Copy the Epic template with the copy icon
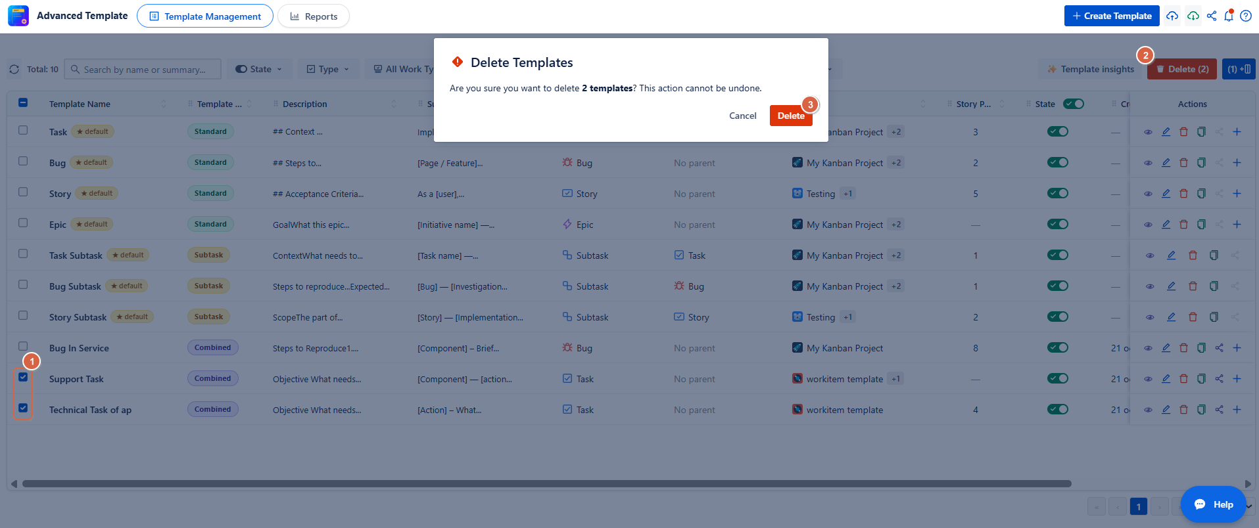The image size is (1259, 528). click(1201, 225)
